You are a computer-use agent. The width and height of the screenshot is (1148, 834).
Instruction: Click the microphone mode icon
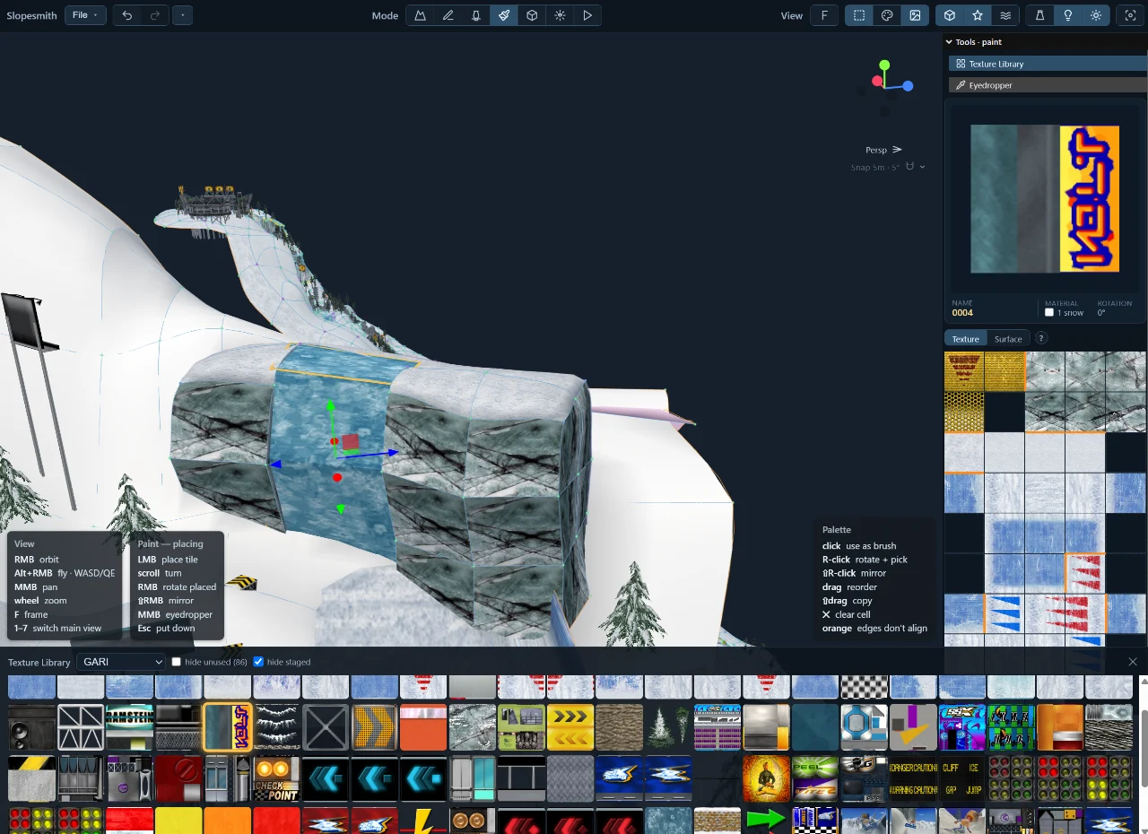point(476,15)
